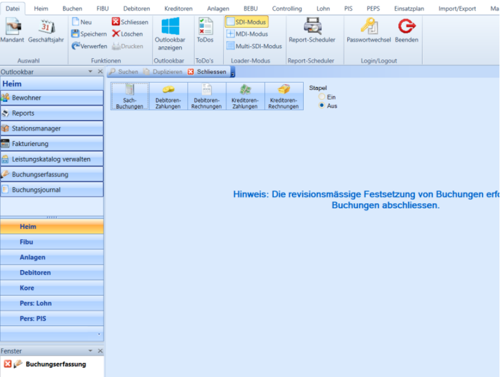Open Reports in the Outlookbar

[x=52, y=113]
